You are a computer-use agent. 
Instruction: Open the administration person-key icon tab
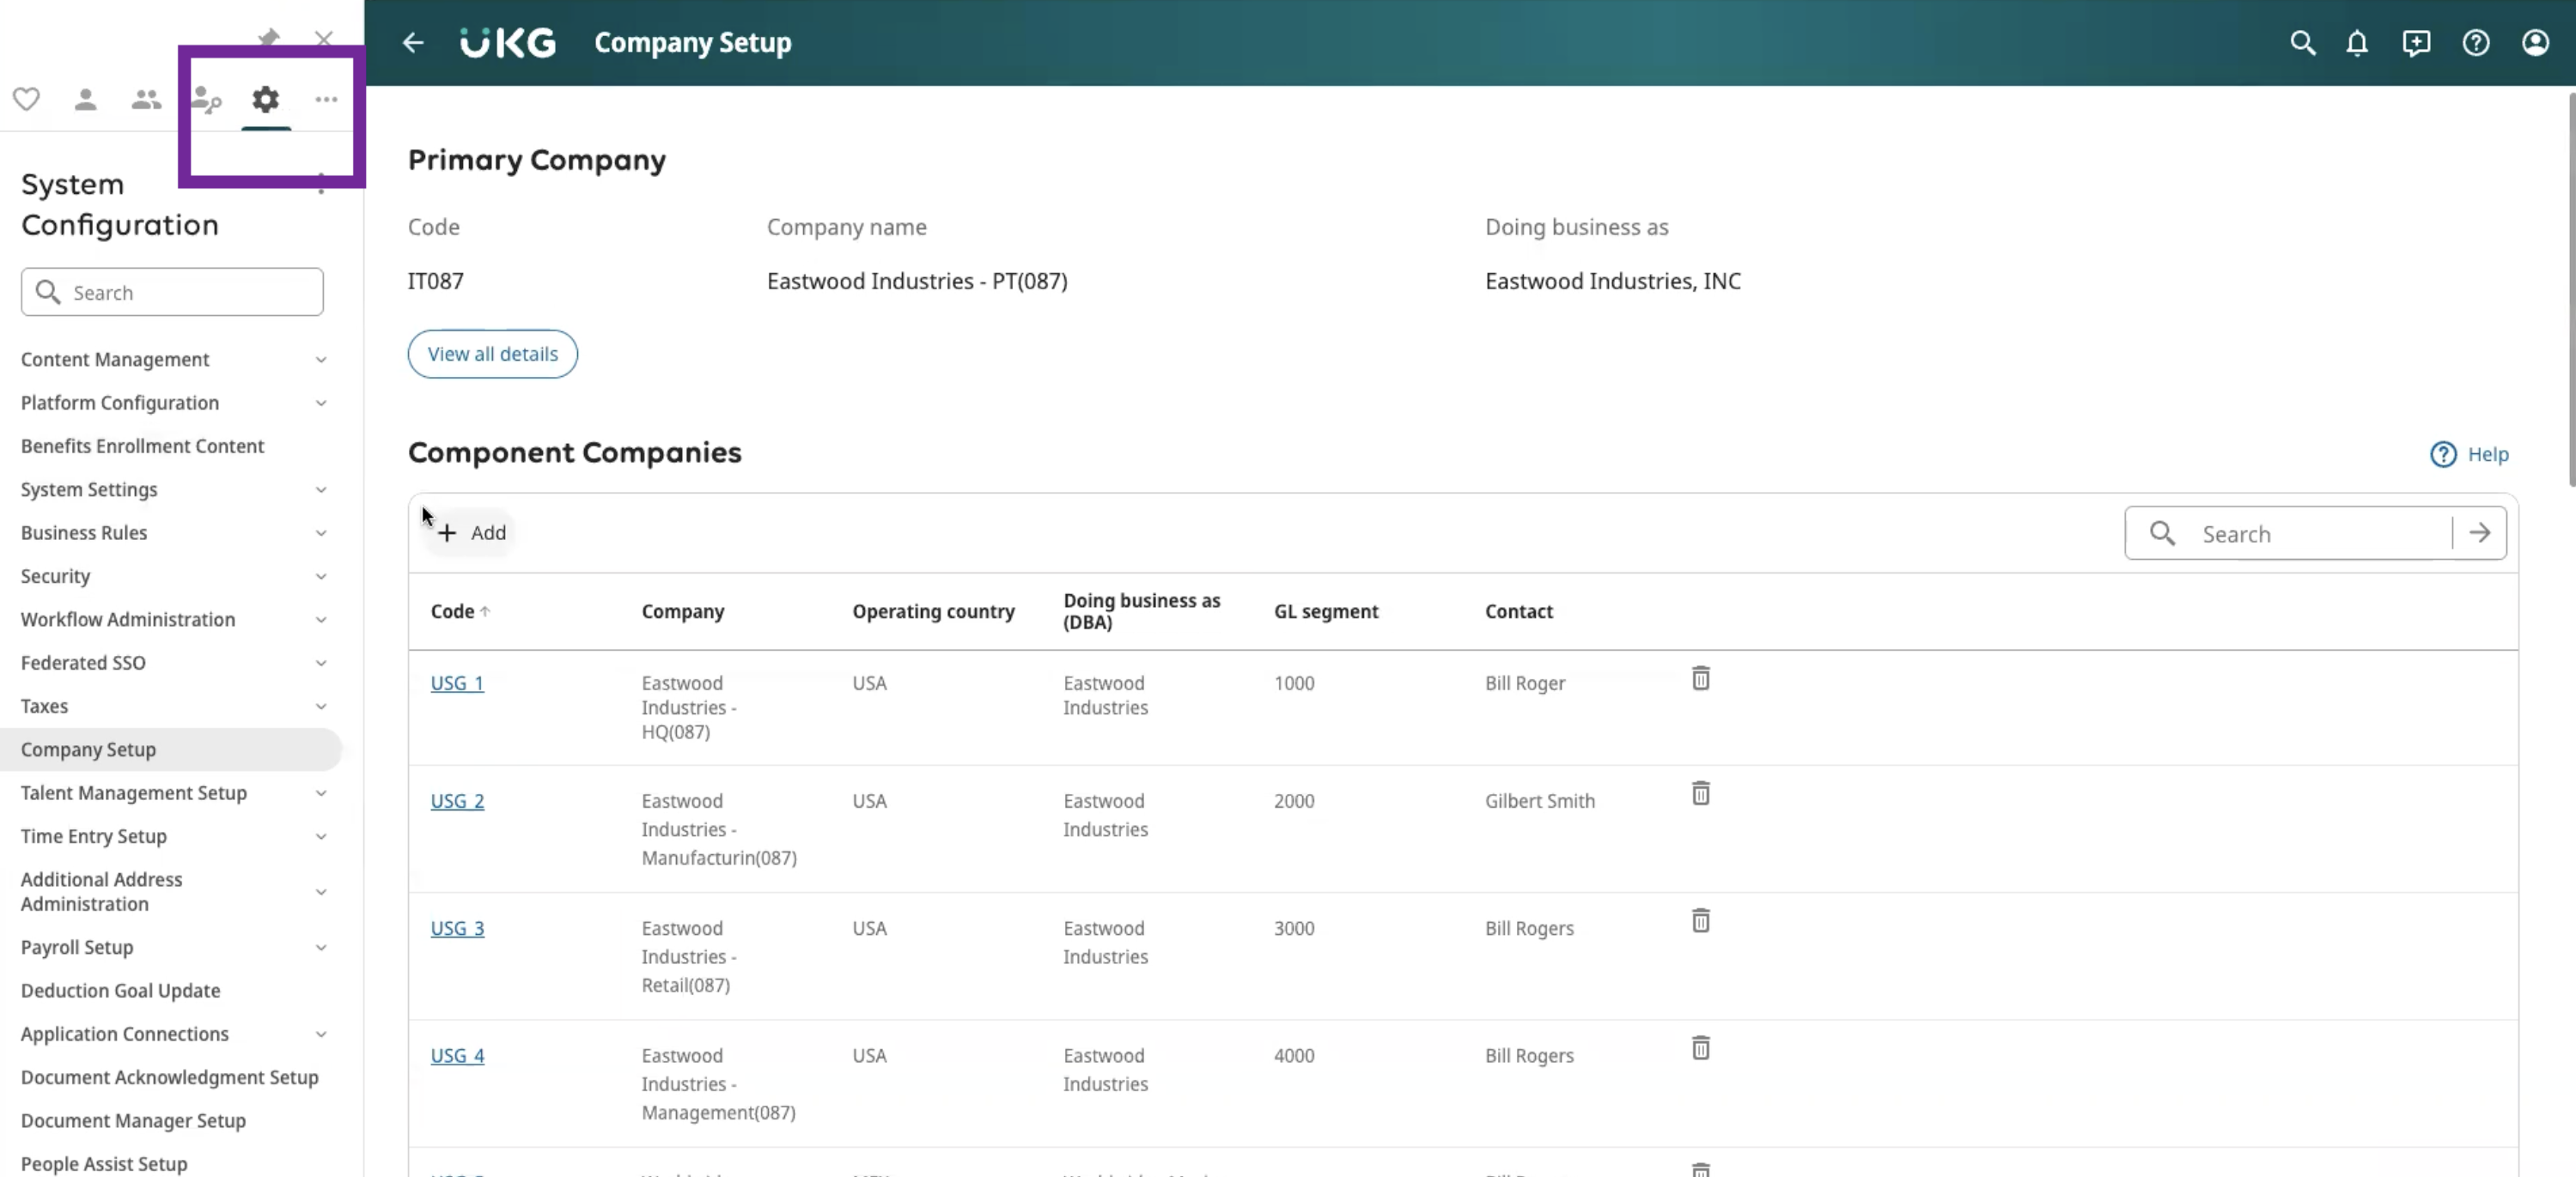coord(206,99)
